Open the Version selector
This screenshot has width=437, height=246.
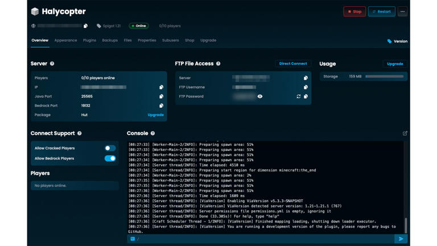397,42
